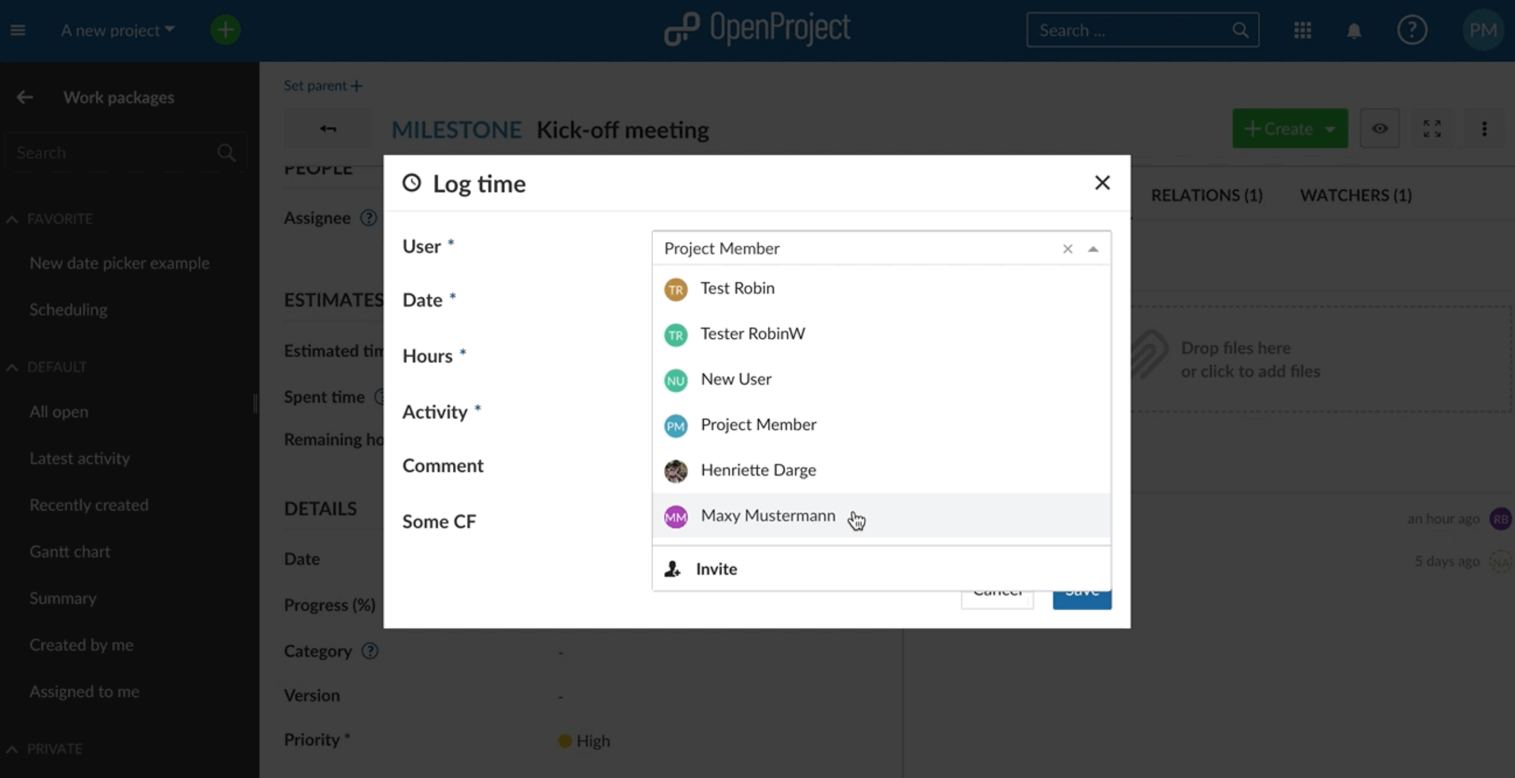Collapse the DEFAULT sidebar section
This screenshot has height=778, width=1515.
[12, 366]
